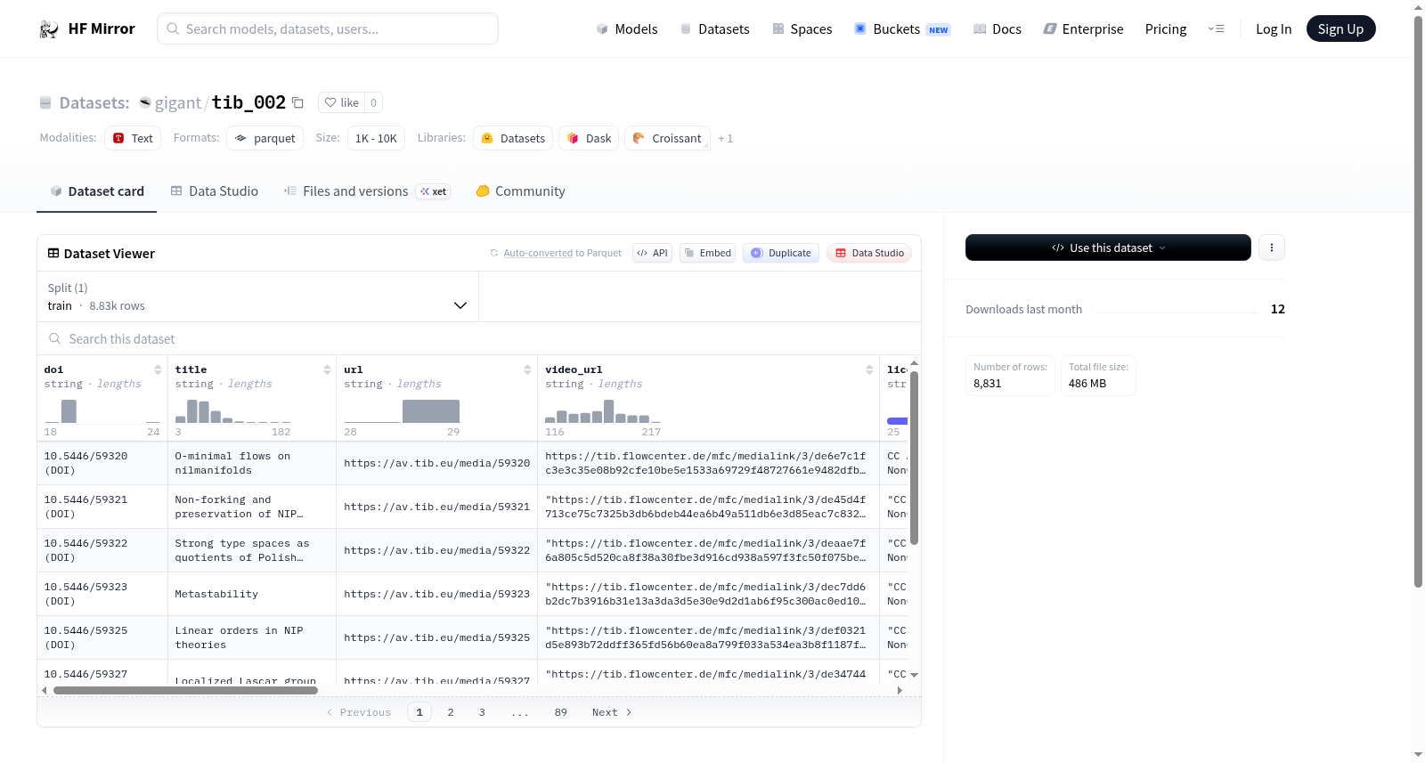The height and width of the screenshot is (763, 1425).
Task: Go to page 3 of results
Action: pos(482,712)
